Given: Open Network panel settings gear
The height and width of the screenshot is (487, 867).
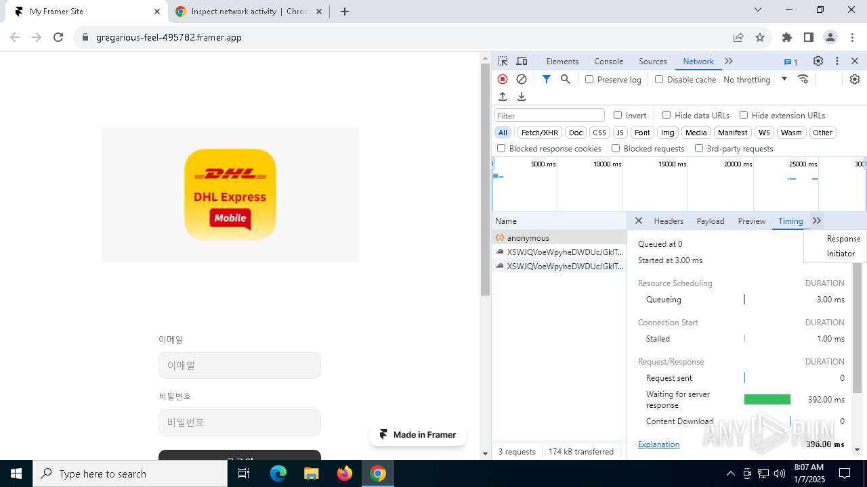Looking at the screenshot, I should coord(855,79).
